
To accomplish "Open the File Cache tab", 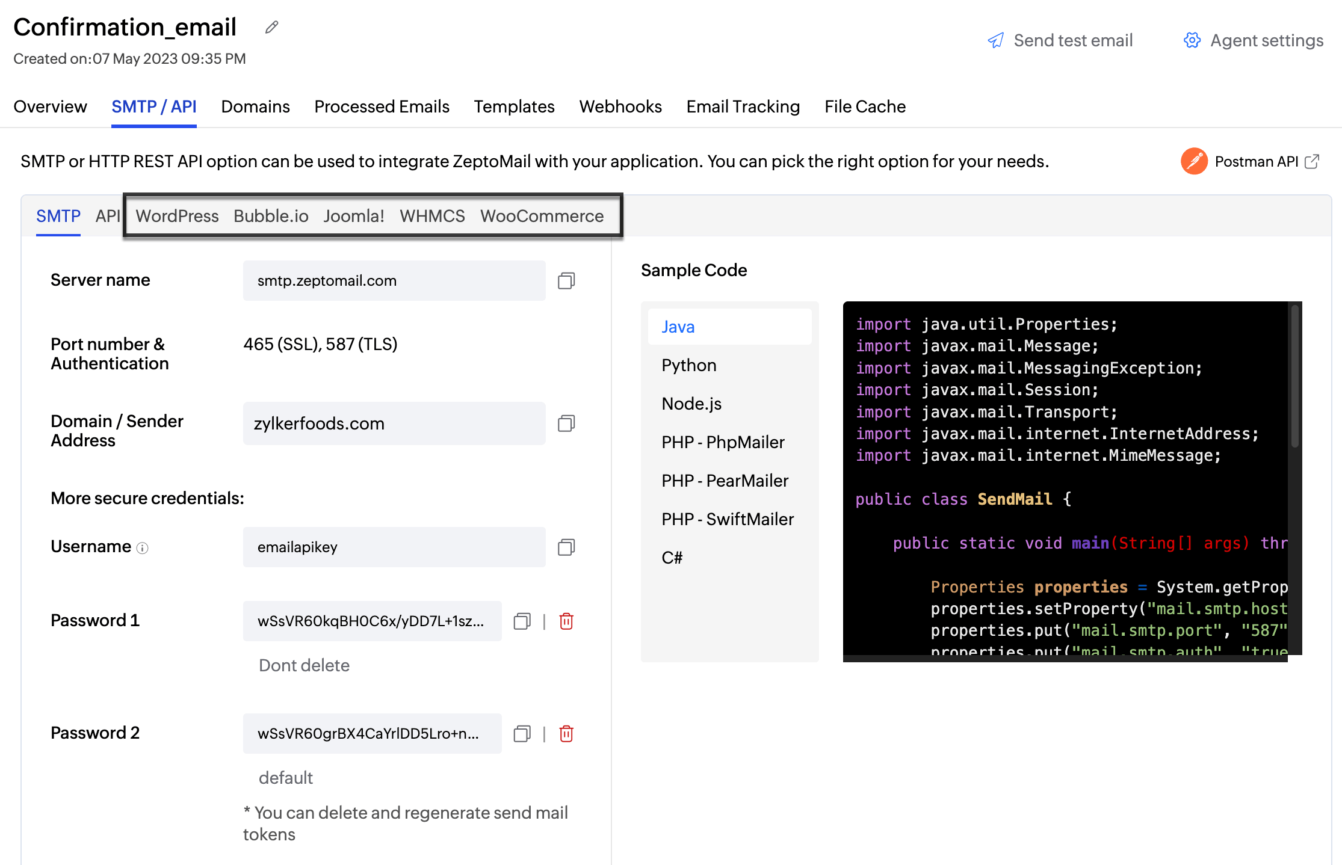I will click(865, 106).
